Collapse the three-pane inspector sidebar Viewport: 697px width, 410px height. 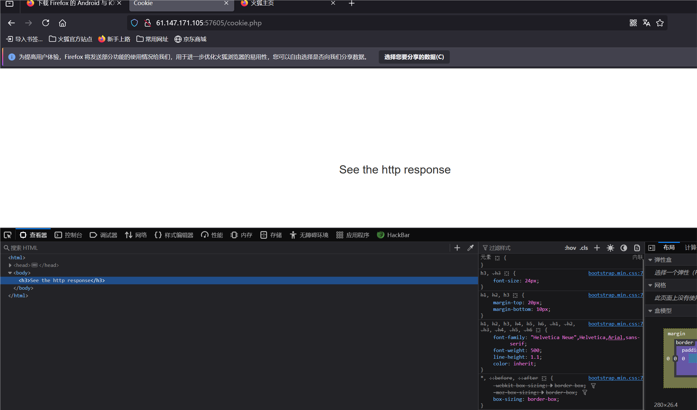pyautogui.click(x=652, y=248)
